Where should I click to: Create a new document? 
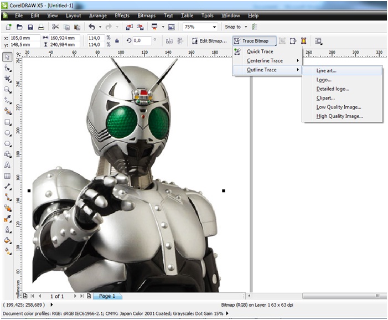click(9, 27)
